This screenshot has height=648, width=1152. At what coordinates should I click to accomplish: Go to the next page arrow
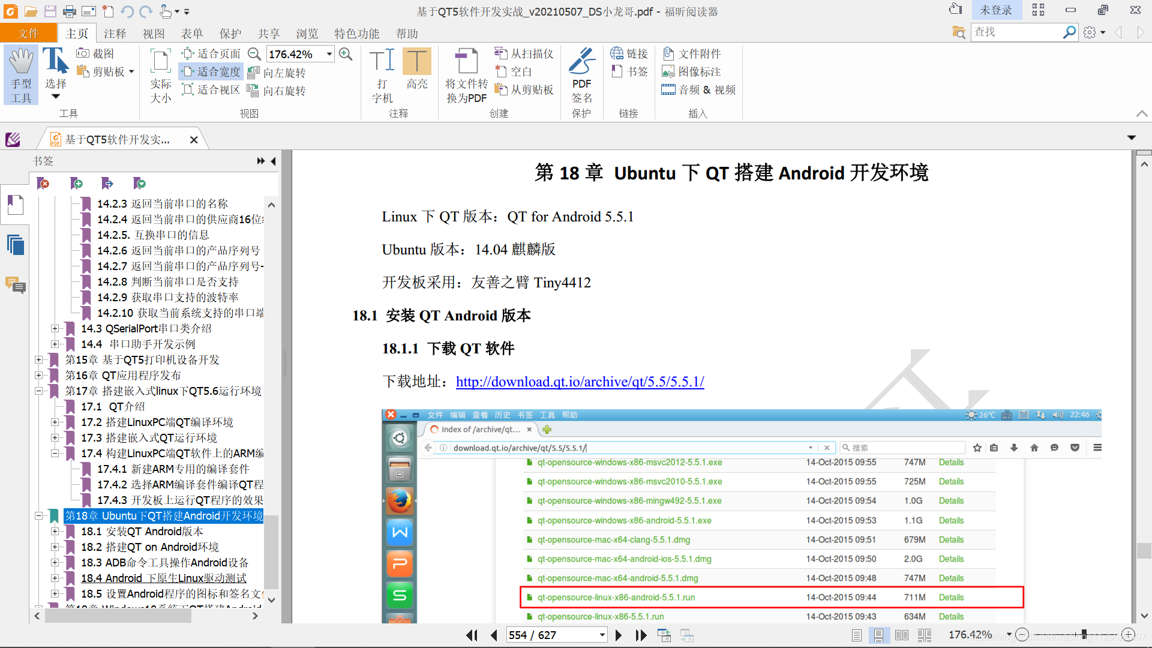coord(619,635)
